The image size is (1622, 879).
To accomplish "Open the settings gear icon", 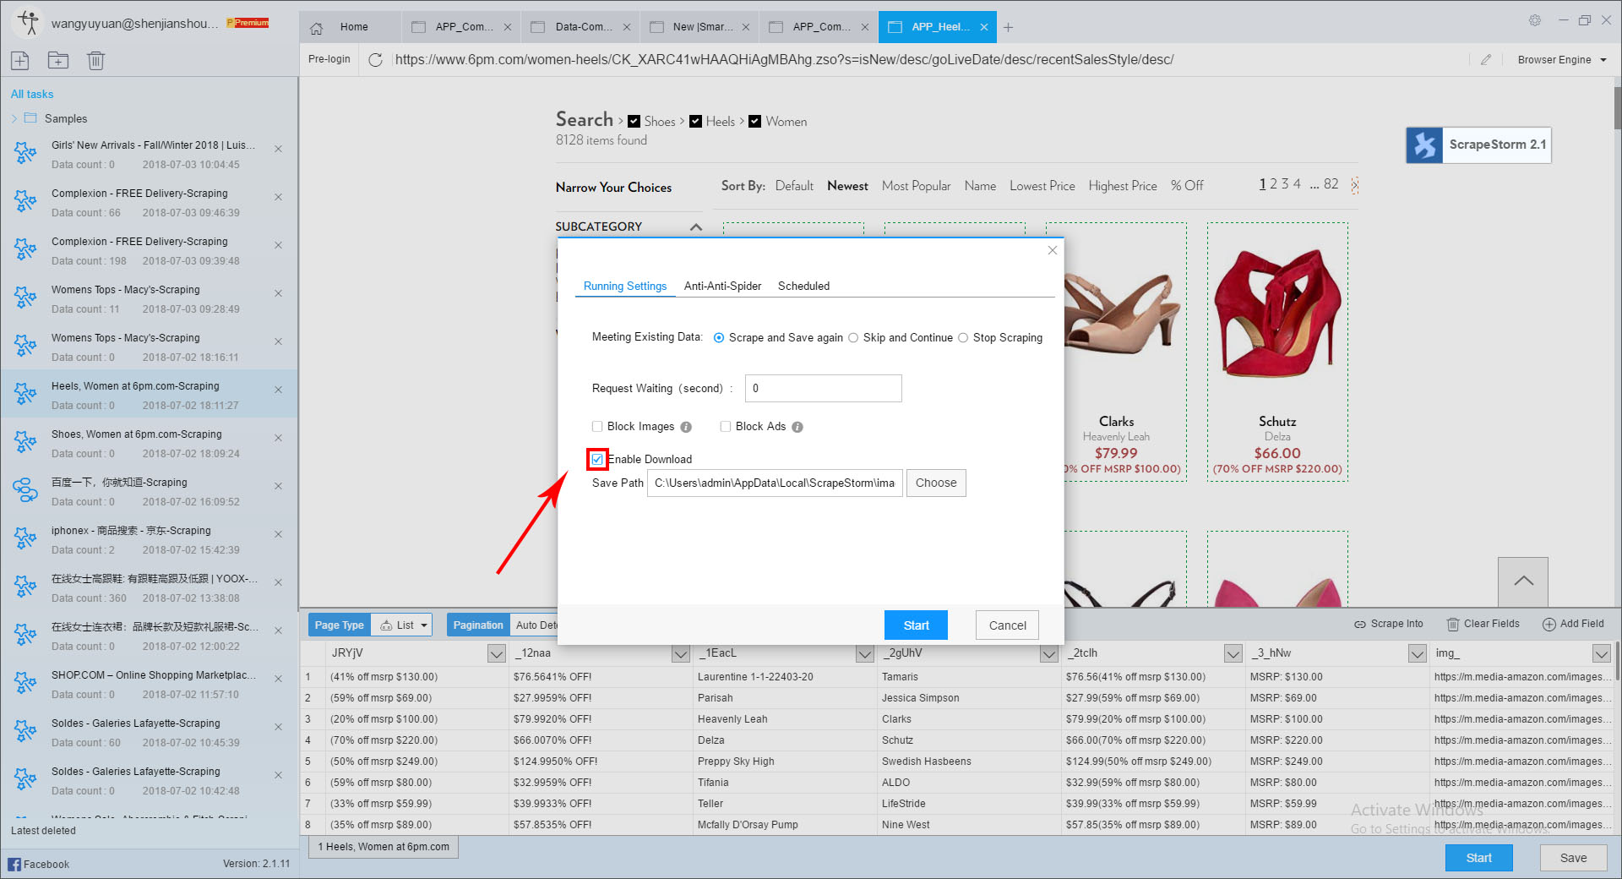I will pyautogui.click(x=1535, y=20).
